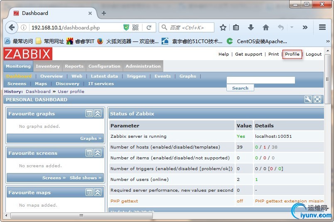Go to the Firefox home page icon

[265, 27]
